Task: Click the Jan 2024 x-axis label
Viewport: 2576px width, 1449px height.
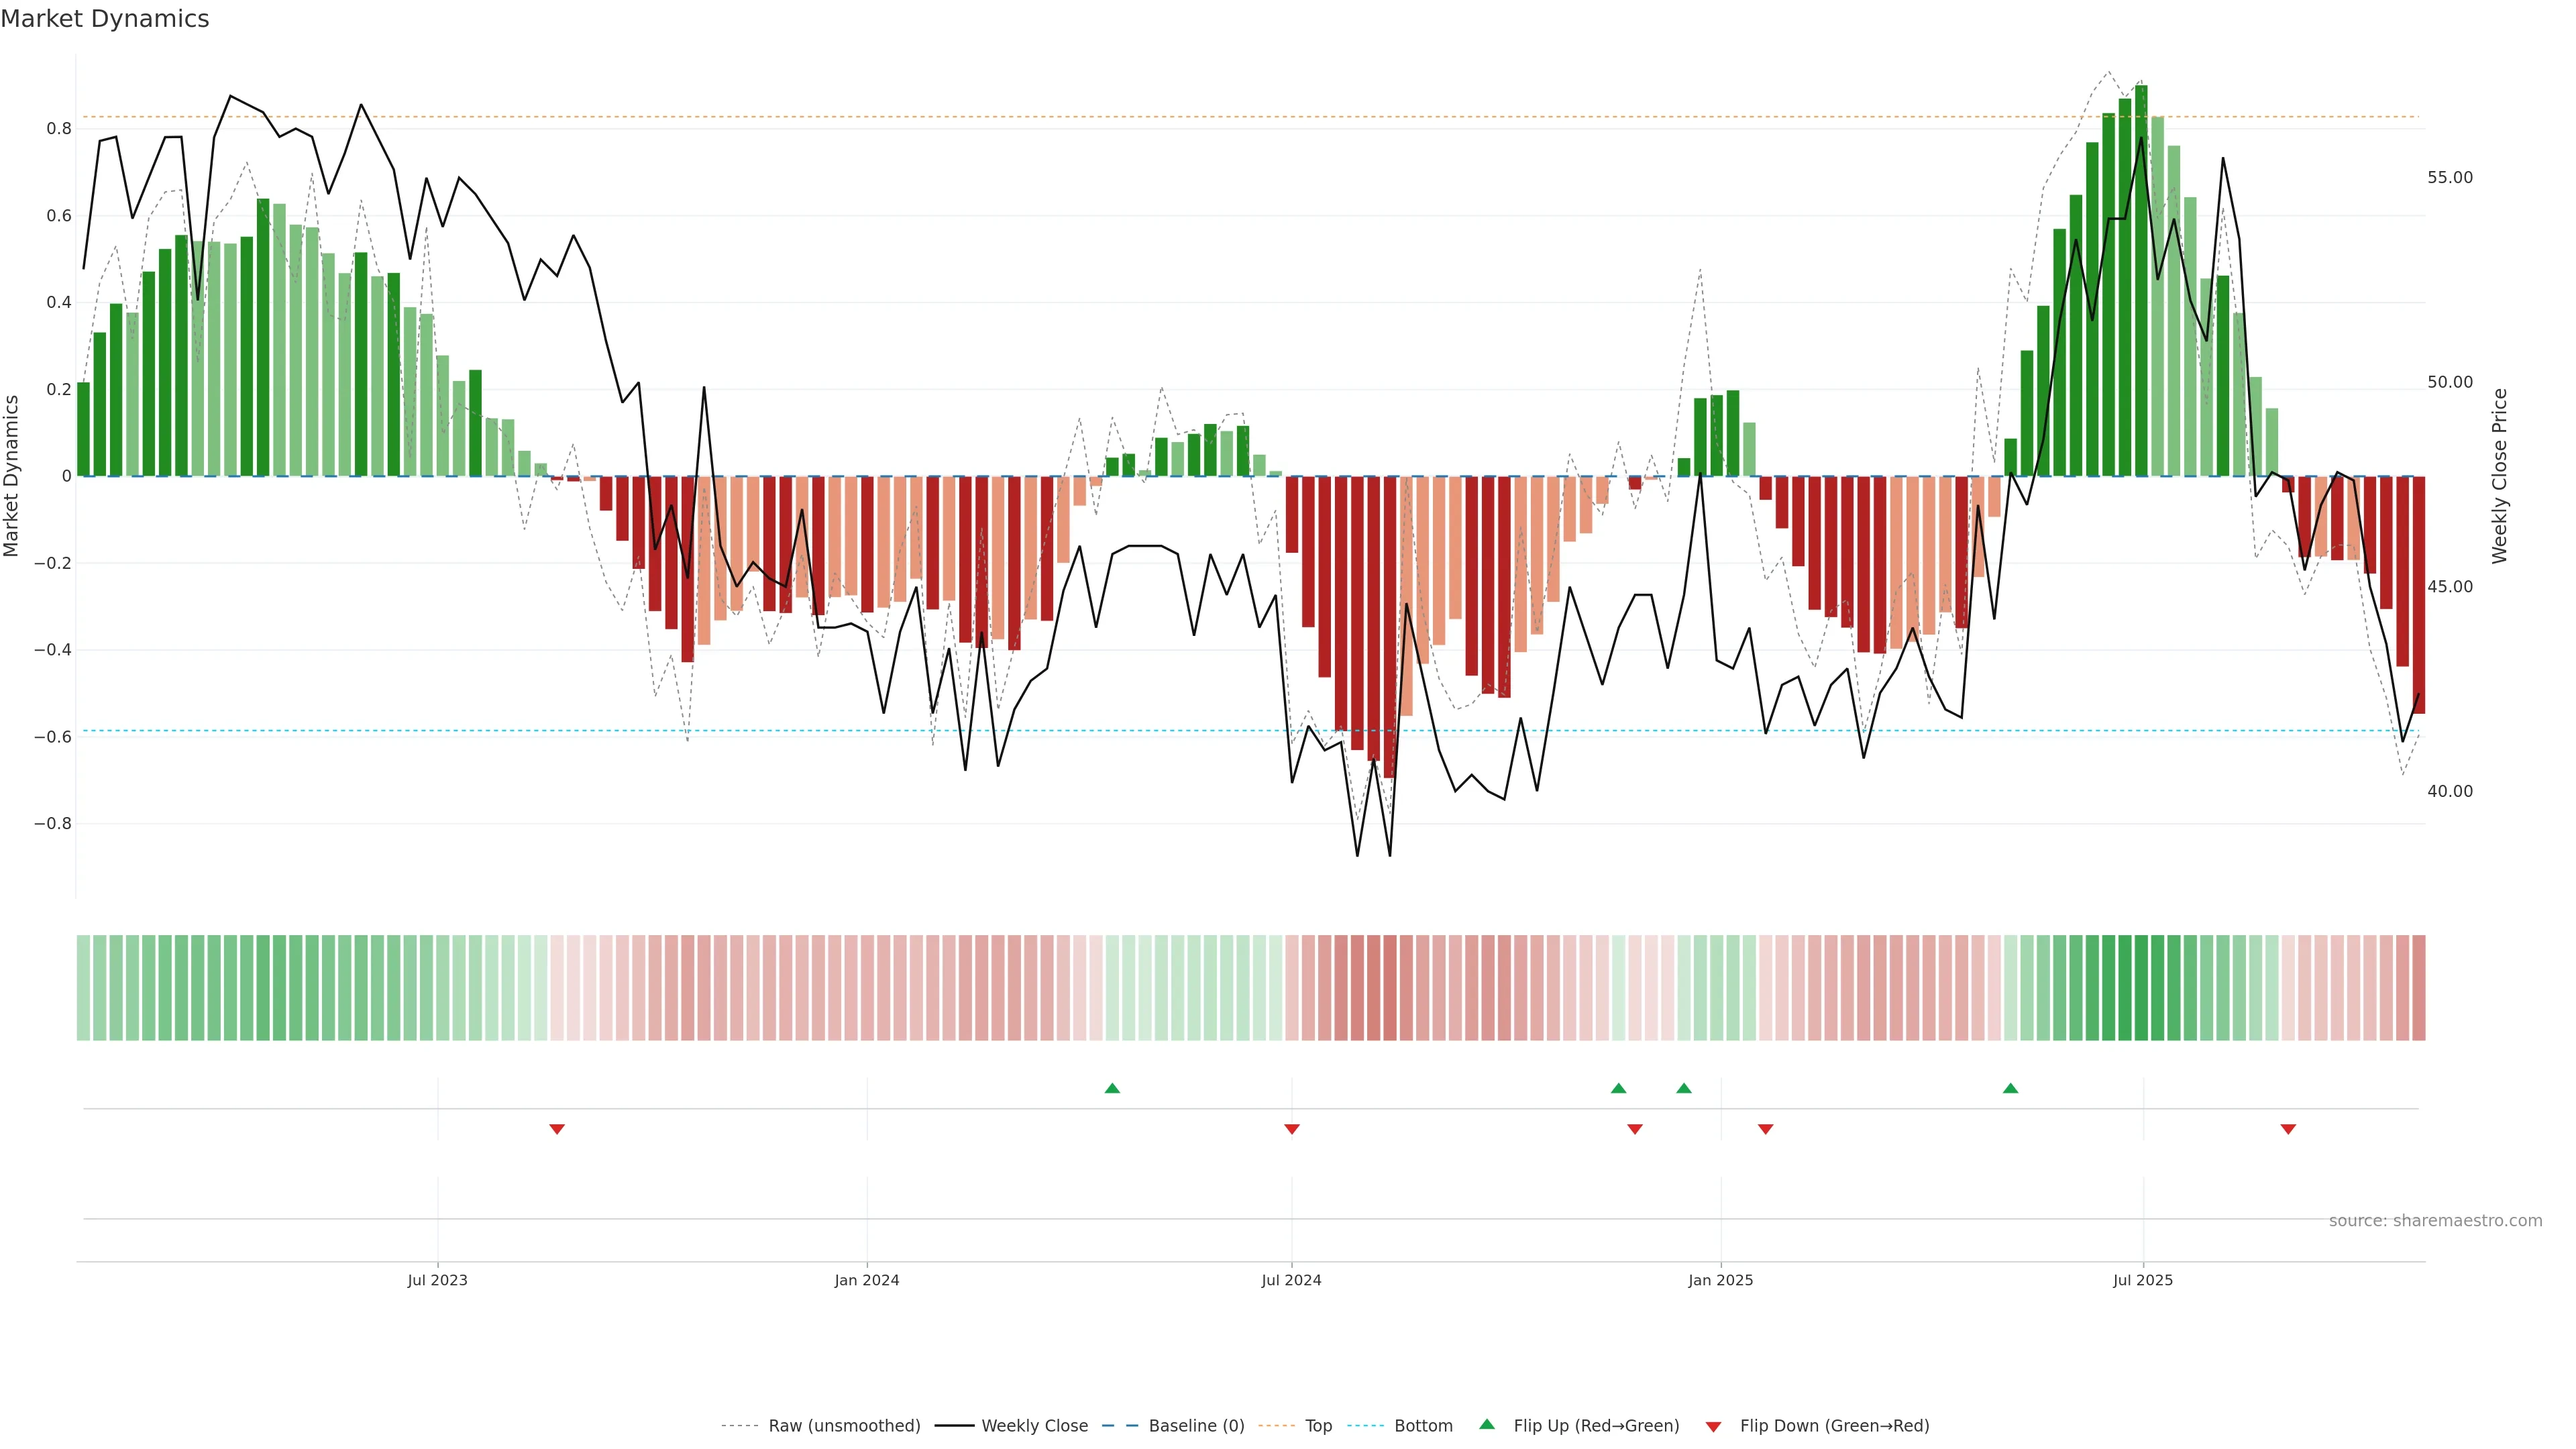Action: tap(866, 1280)
